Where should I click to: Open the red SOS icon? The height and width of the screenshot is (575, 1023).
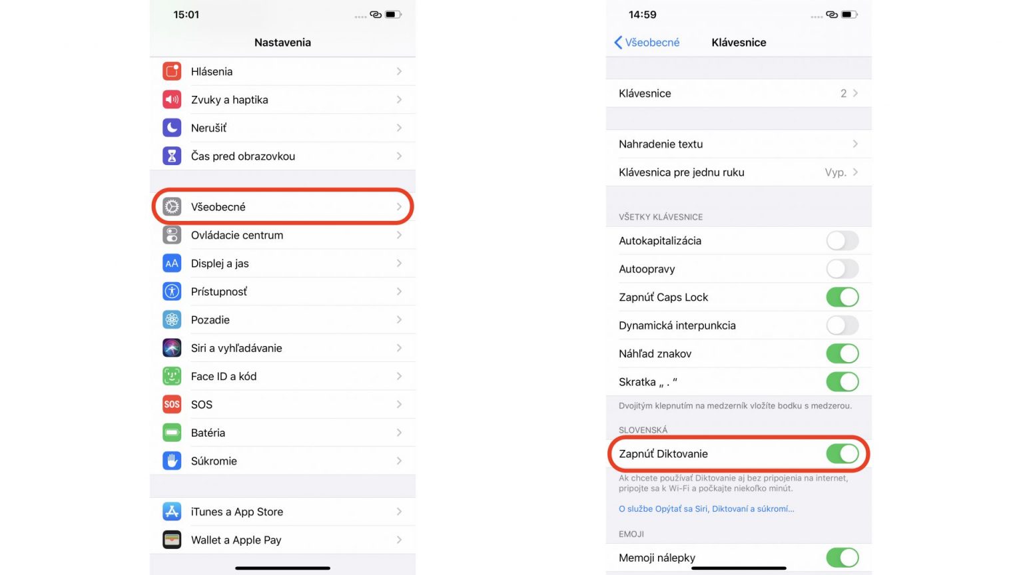click(x=172, y=404)
